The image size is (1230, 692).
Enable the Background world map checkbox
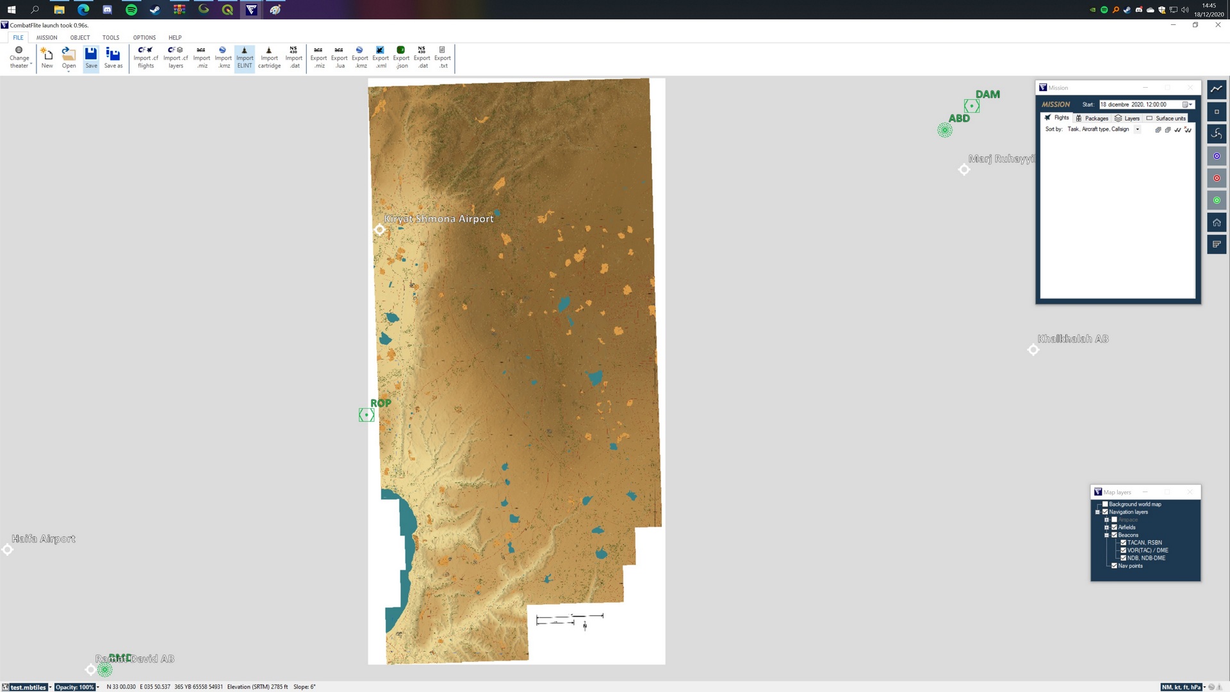tap(1105, 504)
